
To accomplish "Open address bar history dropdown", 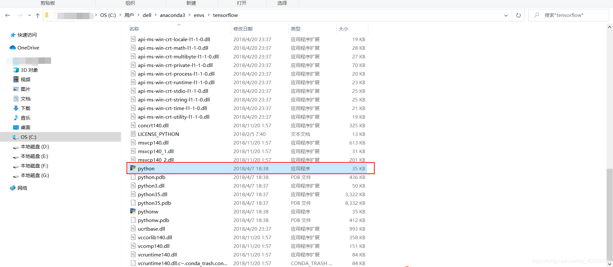I will [x=506, y=15].
